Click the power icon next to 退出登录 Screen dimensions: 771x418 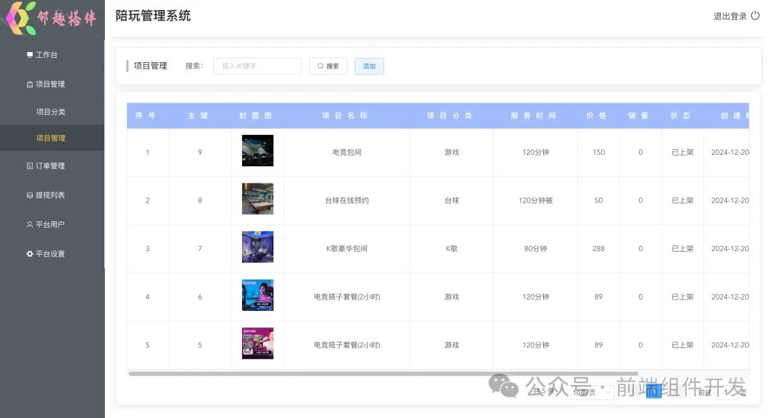(x=755, y=16)
